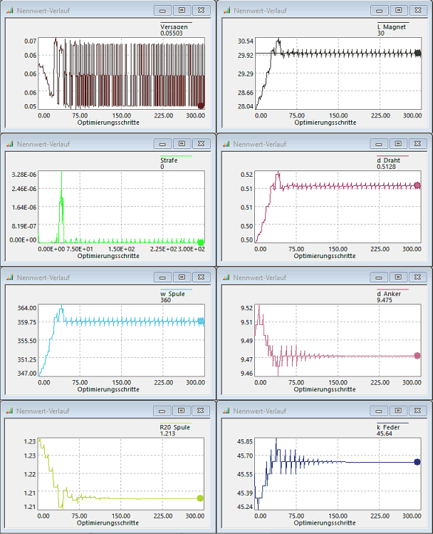This screenshot has width=433, height=534.
Task: Minimize the w_Spule chart window
Action: coord(162,277)
